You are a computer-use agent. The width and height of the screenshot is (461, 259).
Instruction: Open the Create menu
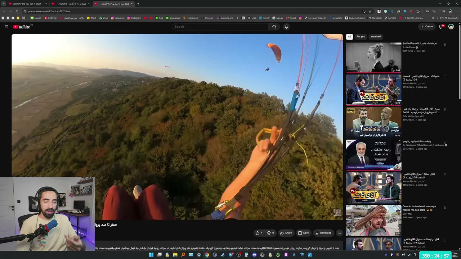point(426,27)
